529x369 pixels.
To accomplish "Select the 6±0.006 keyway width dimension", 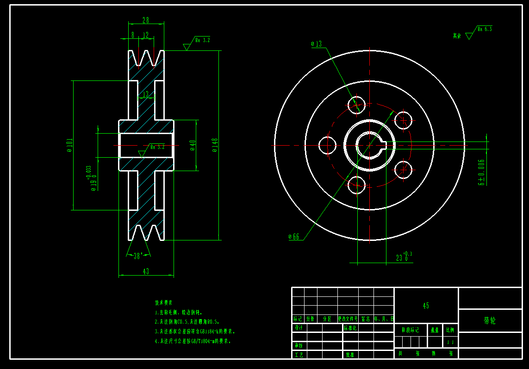I will (x=481, y=172).
